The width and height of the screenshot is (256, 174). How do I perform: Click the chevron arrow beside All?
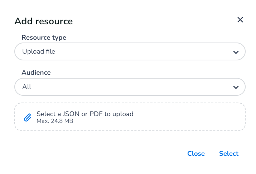pyautogui.click(x=236, y=87)
